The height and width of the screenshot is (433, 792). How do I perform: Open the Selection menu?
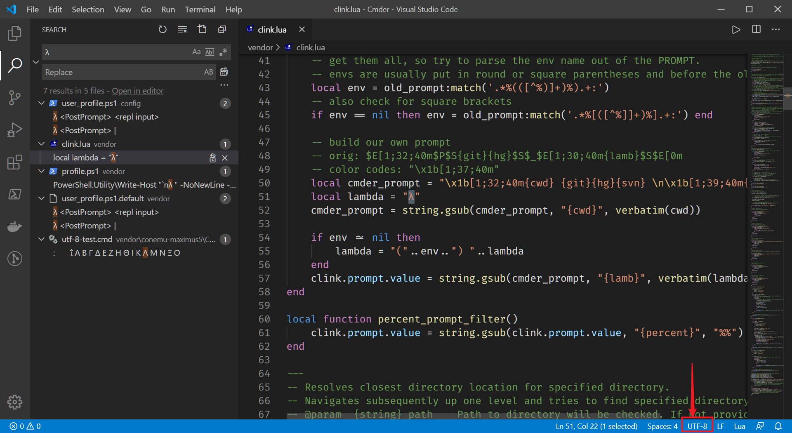point(88,9)
